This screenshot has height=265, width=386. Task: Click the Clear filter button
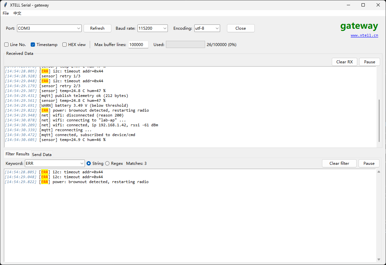coord(339,164)
